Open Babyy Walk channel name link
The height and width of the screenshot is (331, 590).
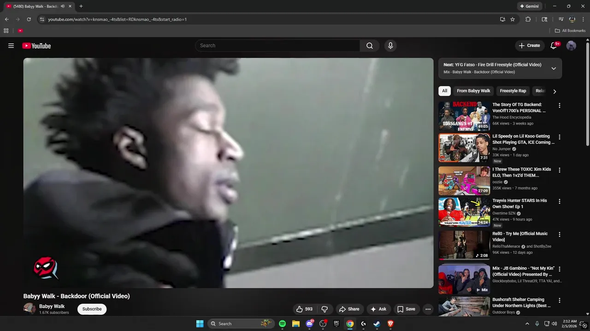pos(52,306)
